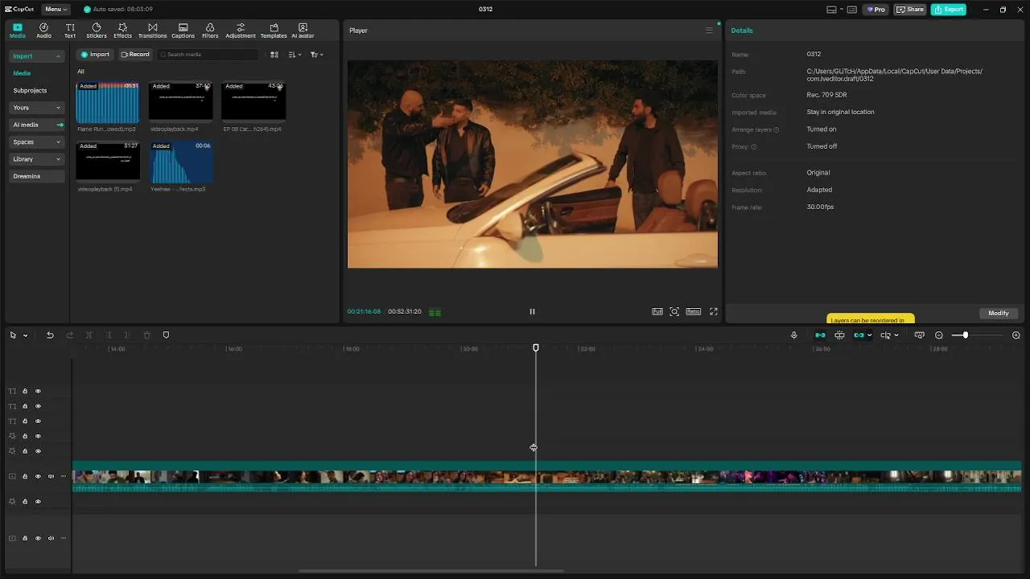Image resolution: width=1030 pixels, height=579 pixels.
Task: Open the Effects tab
Action: click(122, 31)
